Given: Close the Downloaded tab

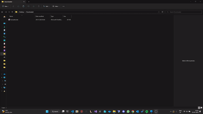Looking at the screenshot, I should click(x=24, y=2).
